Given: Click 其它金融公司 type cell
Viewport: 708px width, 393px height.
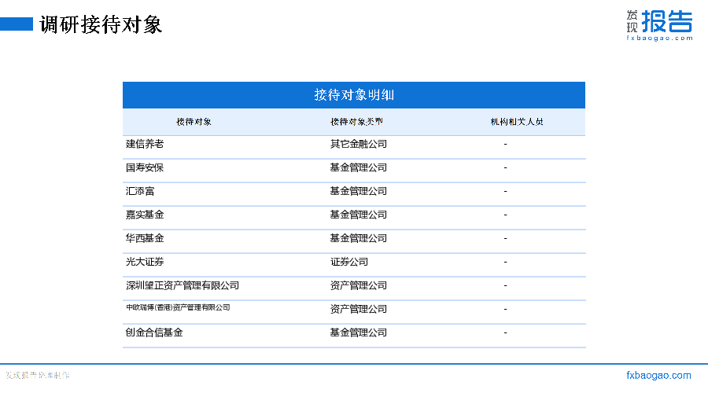Looking at the screenshot, I should tap(359, 144).
